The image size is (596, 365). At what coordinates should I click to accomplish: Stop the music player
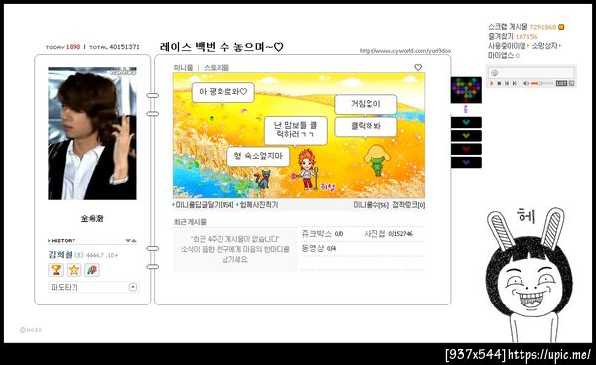499,83
